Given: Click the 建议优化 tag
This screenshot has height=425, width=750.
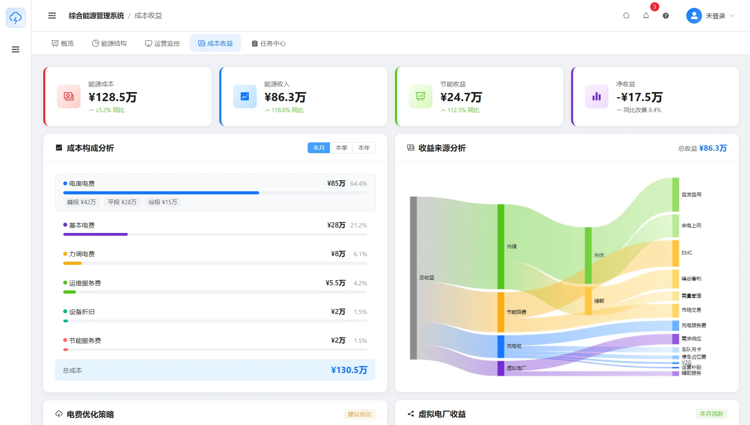Looking at the screenshot, I should pyautogui.click(x=360, y=414).
